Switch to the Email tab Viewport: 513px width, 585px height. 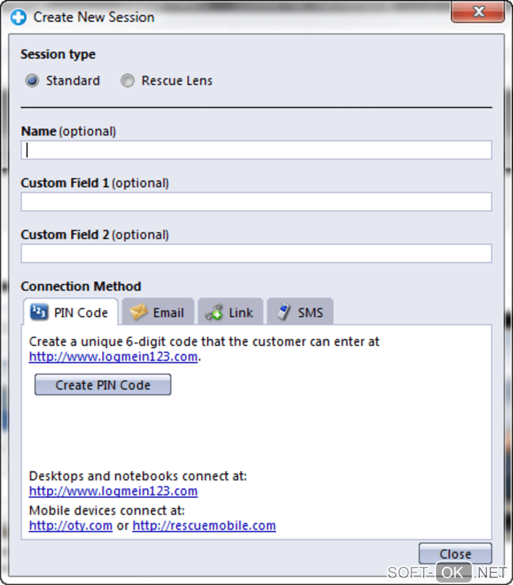[158, 313]
